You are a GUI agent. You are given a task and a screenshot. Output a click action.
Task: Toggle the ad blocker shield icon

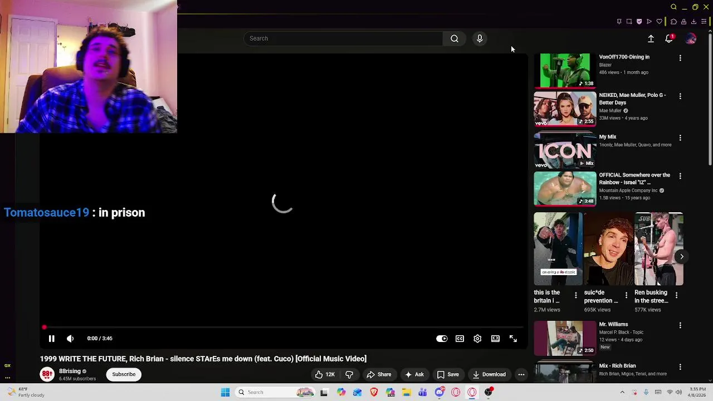pos(639,22)
